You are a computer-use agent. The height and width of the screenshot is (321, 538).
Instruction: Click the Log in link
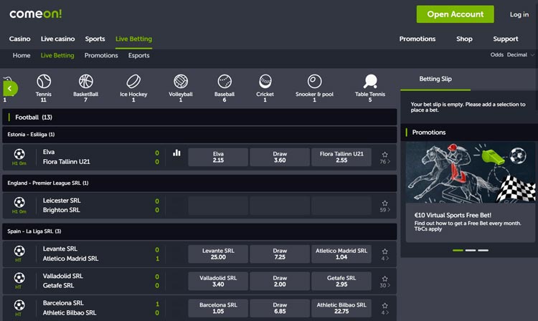(519, 14)
